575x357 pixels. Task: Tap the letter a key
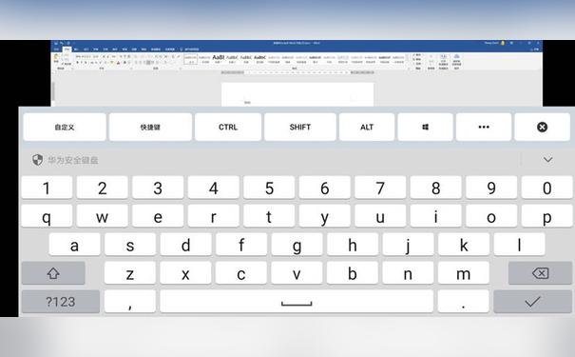click(74, 245)
